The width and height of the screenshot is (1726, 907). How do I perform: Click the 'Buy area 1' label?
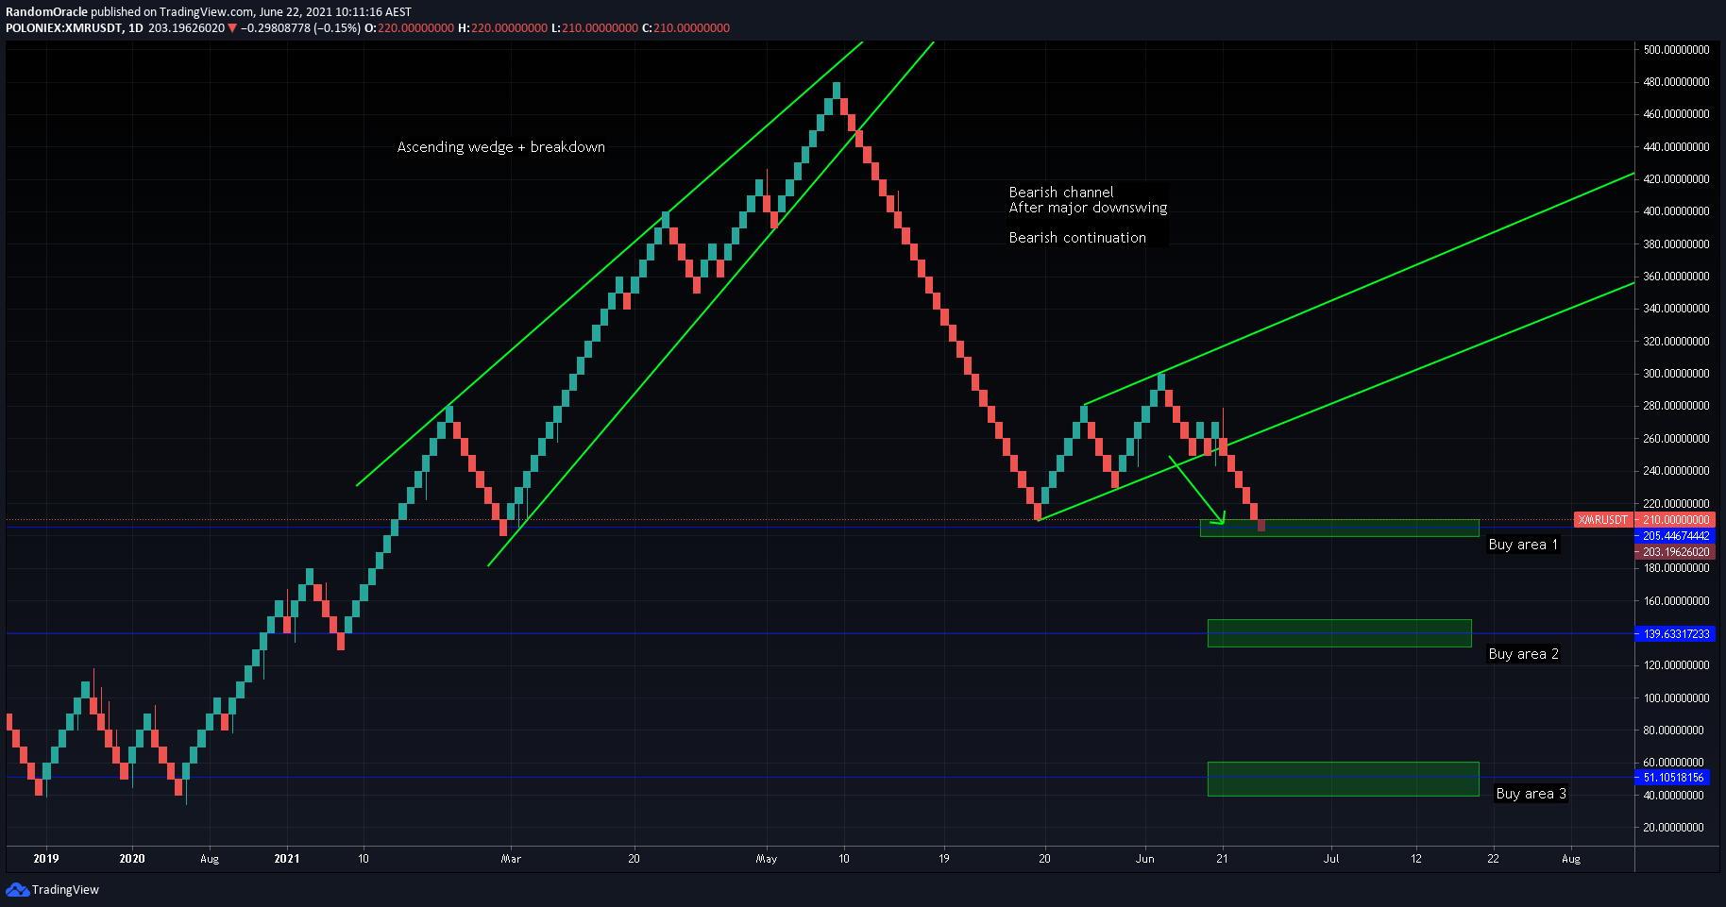[1523, 545]
